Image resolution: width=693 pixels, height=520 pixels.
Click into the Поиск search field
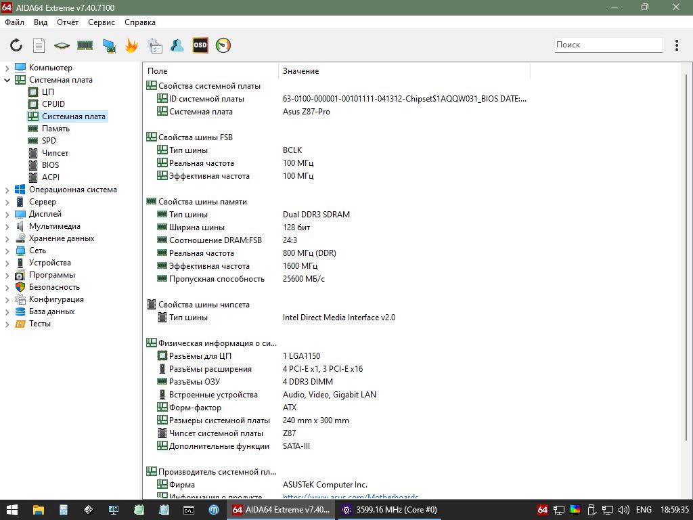(x=608, y=45)
